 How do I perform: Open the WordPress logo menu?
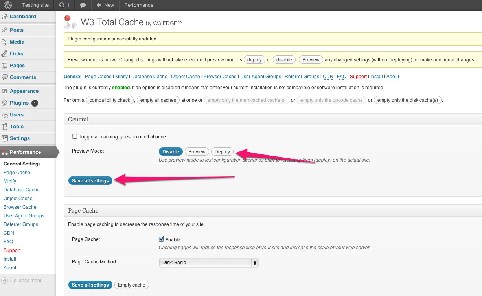8,5
